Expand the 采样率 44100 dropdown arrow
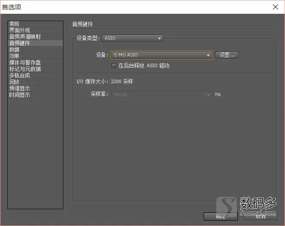The height and width of the screenshot is (226, 285). click(x=208, y=95)
